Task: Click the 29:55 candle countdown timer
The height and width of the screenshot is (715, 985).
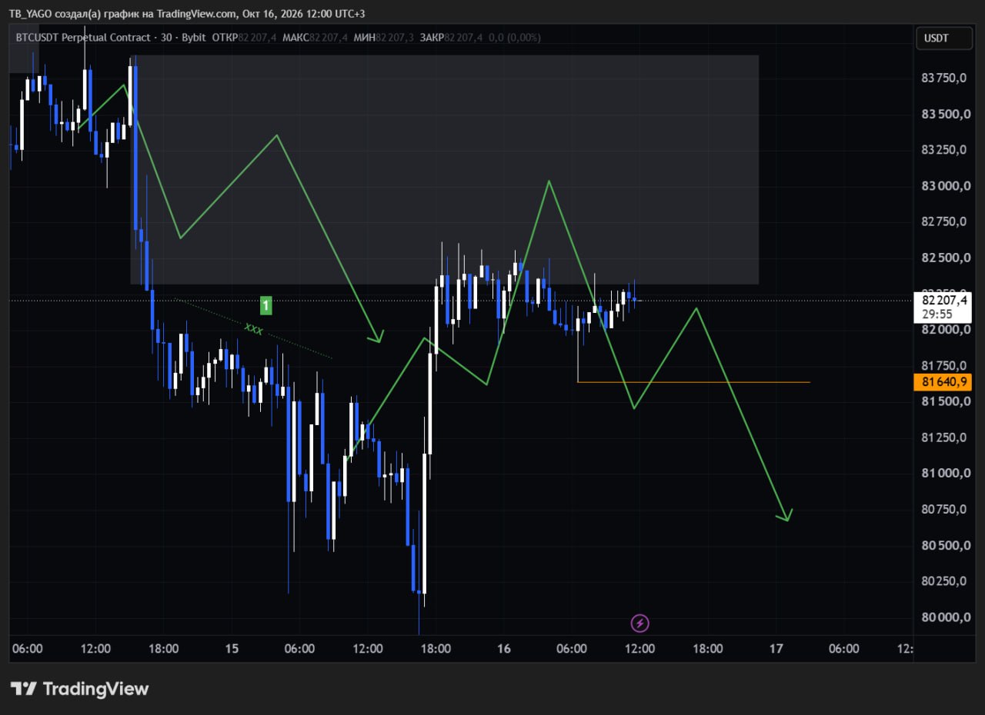Action: pos(937,314)
